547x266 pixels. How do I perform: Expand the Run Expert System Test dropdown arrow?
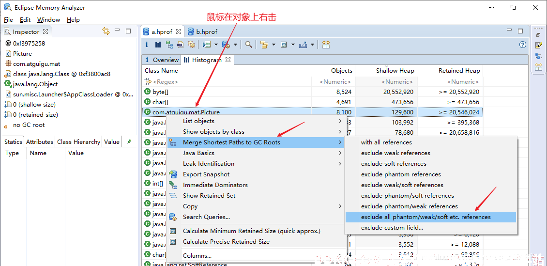[x=216, y=45]
